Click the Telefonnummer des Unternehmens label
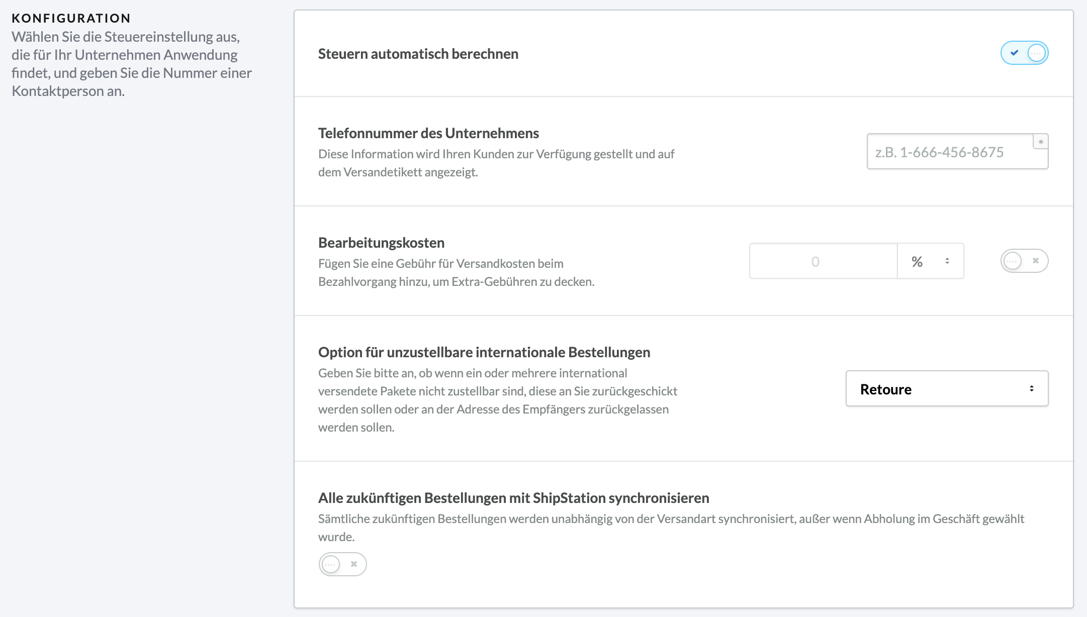The width and height of the screenshot is (1087, 617). 428,133
